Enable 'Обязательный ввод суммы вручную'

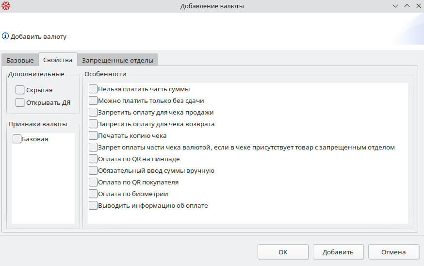pos(94,171)
